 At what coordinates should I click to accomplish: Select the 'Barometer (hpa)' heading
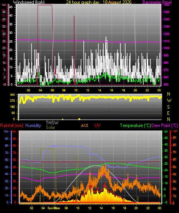click(157, 2)
